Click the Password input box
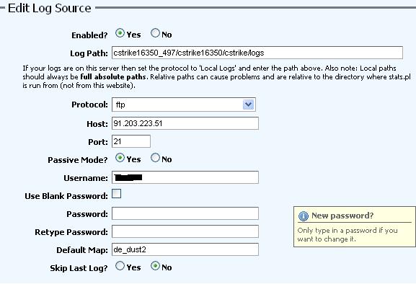 coord(185,213)
